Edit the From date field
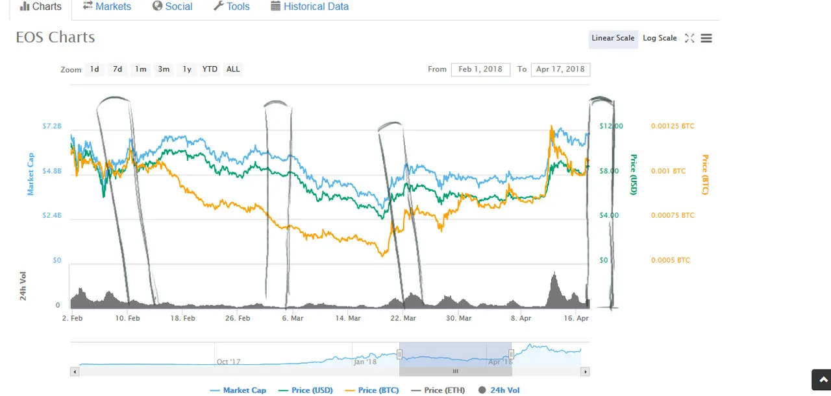This screenshot has height=396, width=831. (480, 69)
